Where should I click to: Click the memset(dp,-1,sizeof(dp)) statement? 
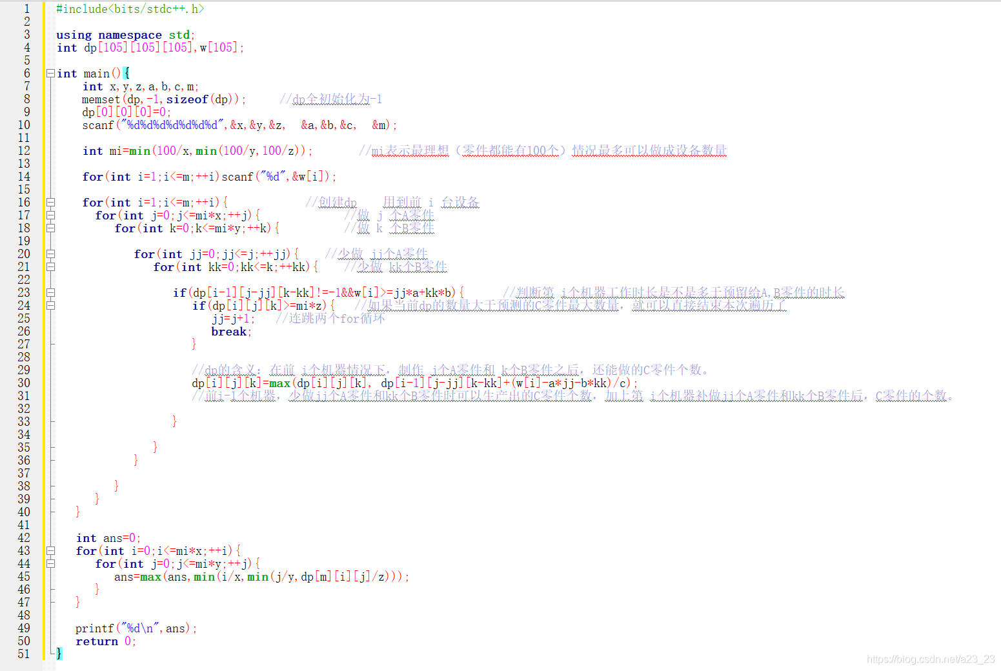point(164,99)
